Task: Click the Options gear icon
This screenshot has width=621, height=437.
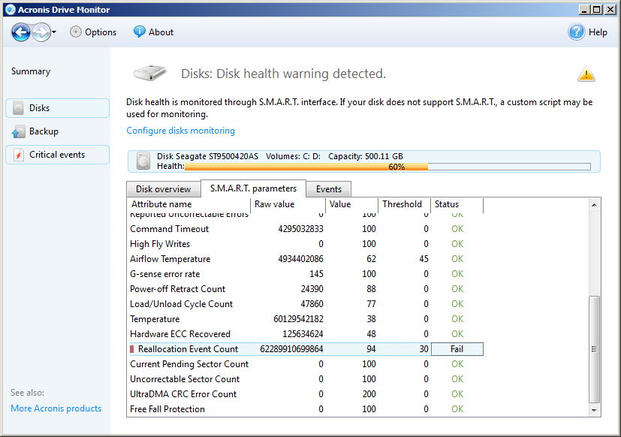Action: (x=76, y=32)
